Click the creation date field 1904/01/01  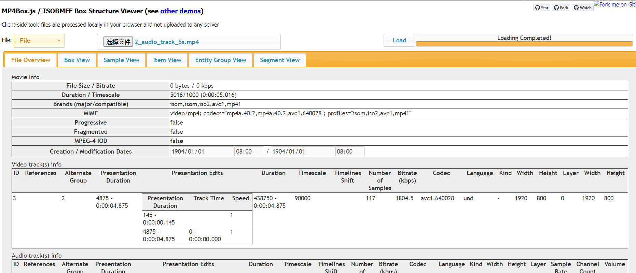202,152
